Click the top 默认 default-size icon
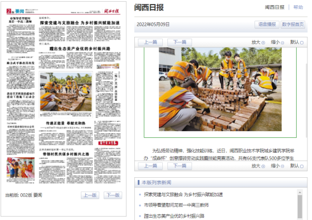The width and height of the screenshot is (312, 220). (x=302, y=43)
